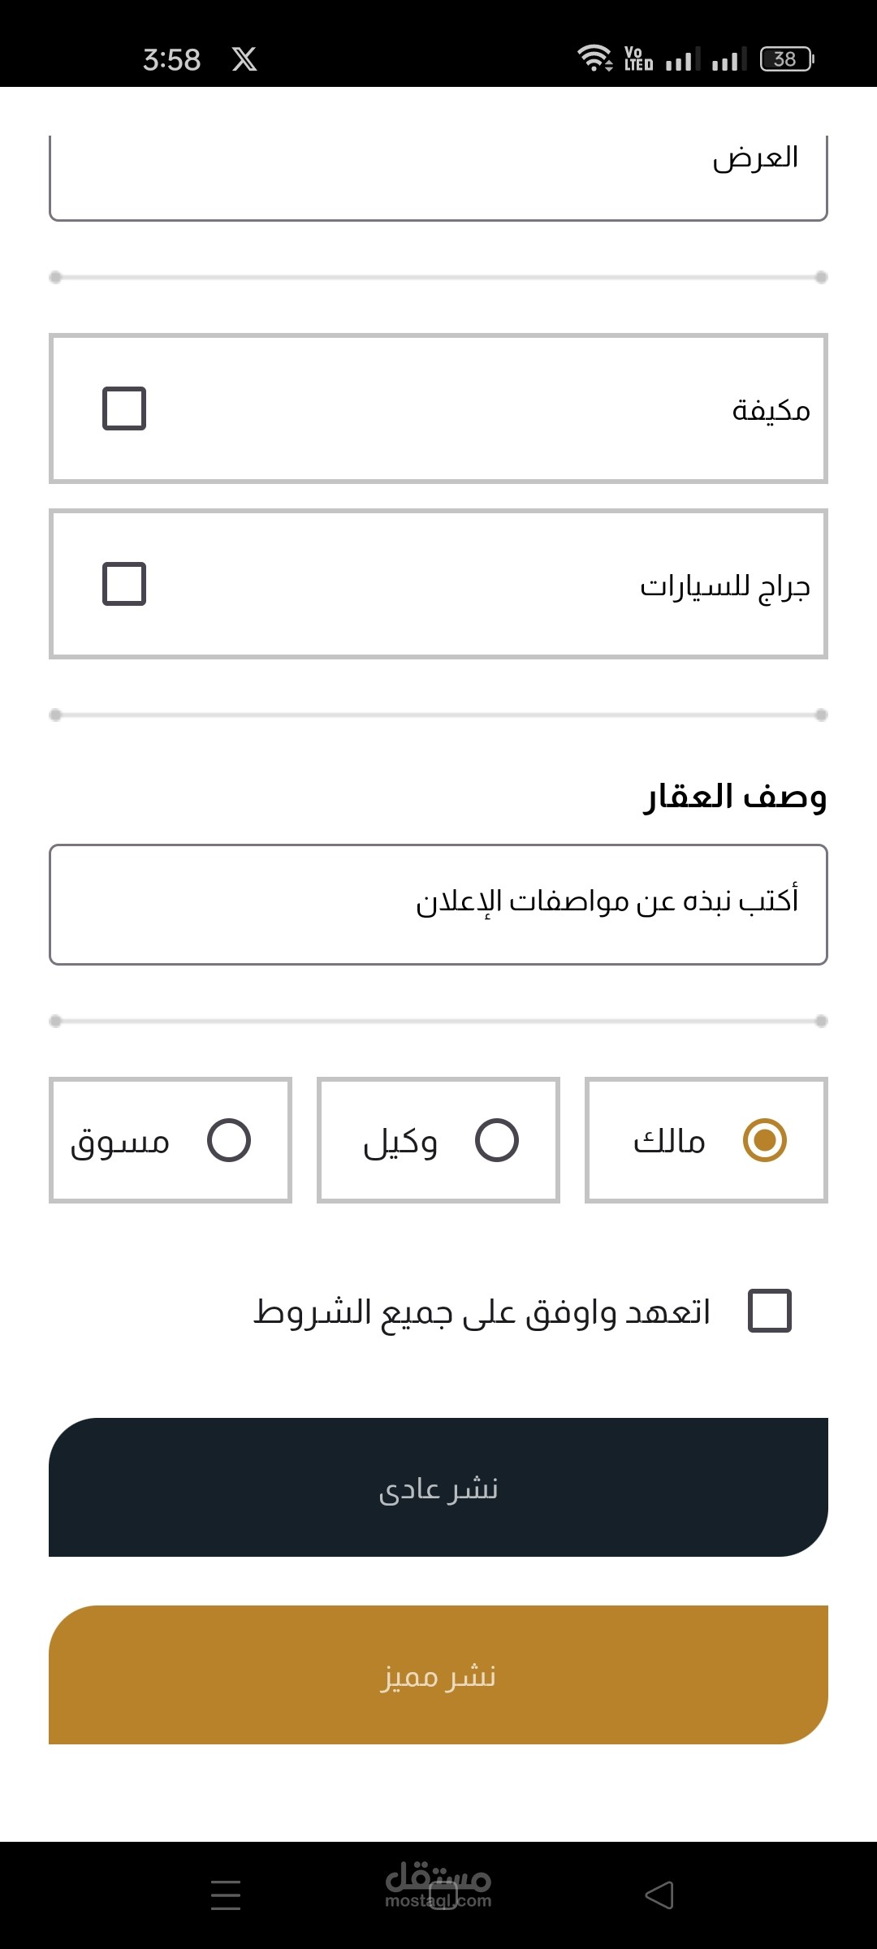Tap the VoLTE status icon
Image resolution: width=877 pixels, height=1949 pixels.
638,59
